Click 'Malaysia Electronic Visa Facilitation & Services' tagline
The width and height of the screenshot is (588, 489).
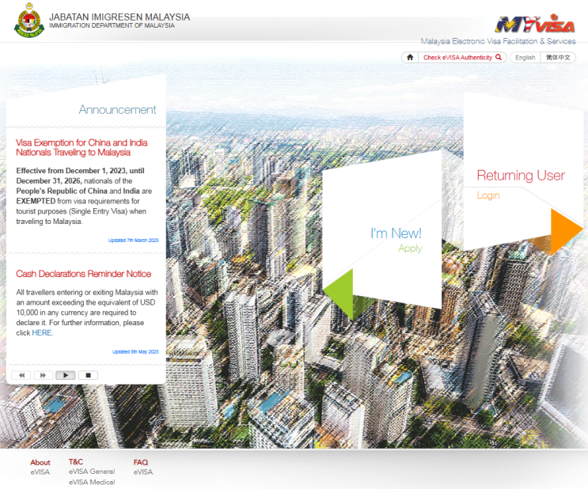point(498,41)
